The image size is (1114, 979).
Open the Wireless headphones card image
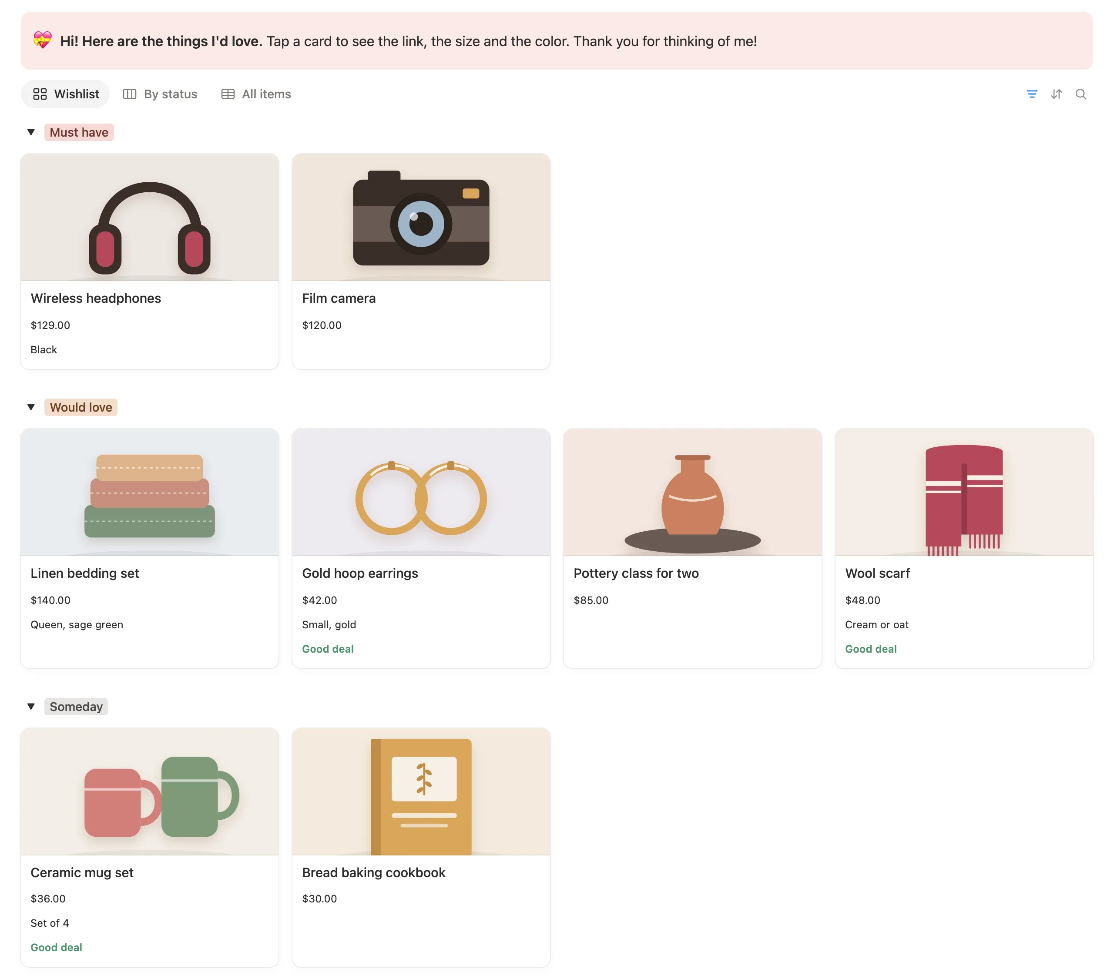149,218
